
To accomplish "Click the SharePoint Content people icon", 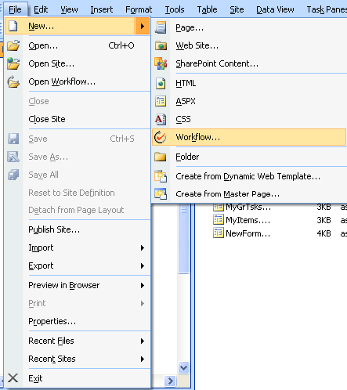I will click(x=161, y=63).
